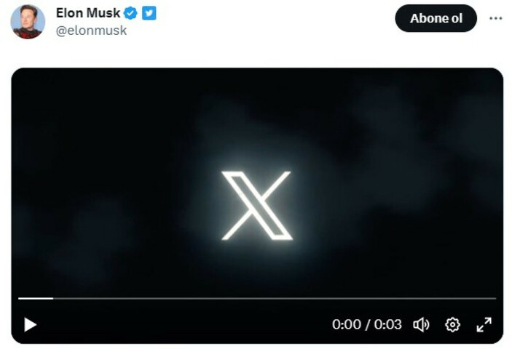Seek to the middle of the video progress bar
The image size is (512, 349).
[x=257, y=298]
